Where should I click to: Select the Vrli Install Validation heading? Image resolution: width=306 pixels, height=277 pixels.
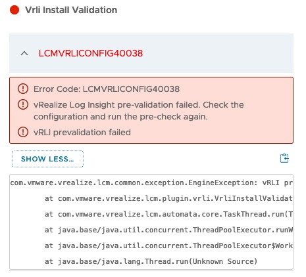[71, 10]
